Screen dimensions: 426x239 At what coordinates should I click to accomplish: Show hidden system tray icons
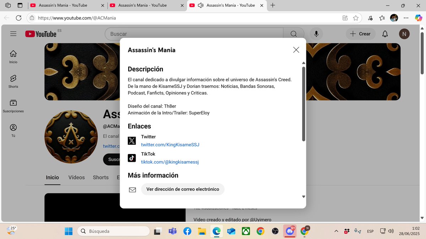(x=336, y=231)
